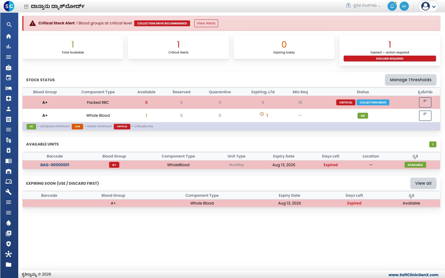The width and height of the screenshot is (445, 278).
Task: Click the notification bell icon
Action: coord(392,6)
